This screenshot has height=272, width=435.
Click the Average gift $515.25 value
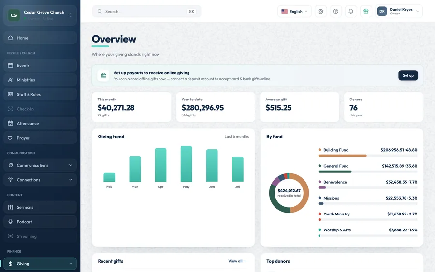278,108
